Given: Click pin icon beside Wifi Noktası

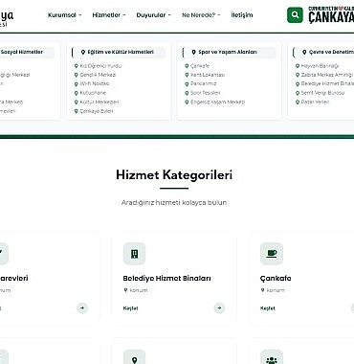Looking at the screenshot, I should [77, 84].
